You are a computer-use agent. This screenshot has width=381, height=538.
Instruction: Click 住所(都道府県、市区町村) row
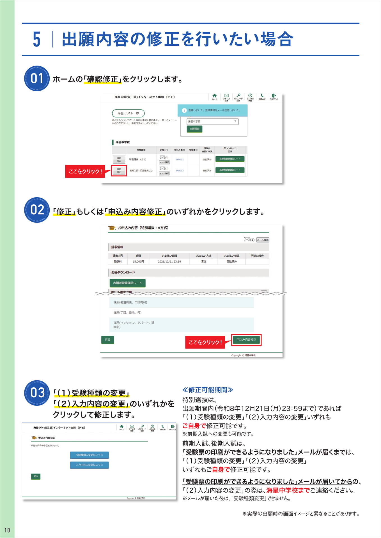click(x=181, y=302)
